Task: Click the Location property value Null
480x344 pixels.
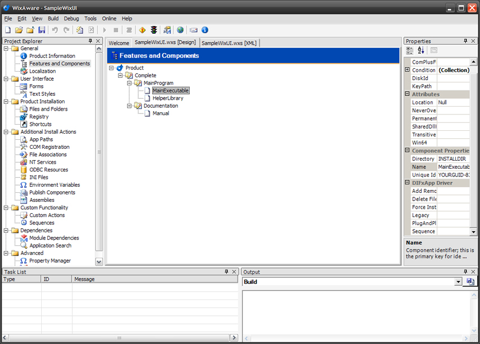Action: point(453,102)
